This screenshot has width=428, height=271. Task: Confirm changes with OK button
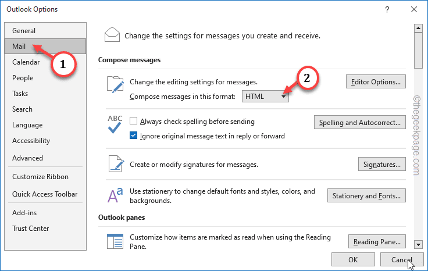(x=353, y=259)
